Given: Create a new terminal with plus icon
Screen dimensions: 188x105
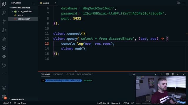Looking at the screenshot, I should (x=162, y=74).
